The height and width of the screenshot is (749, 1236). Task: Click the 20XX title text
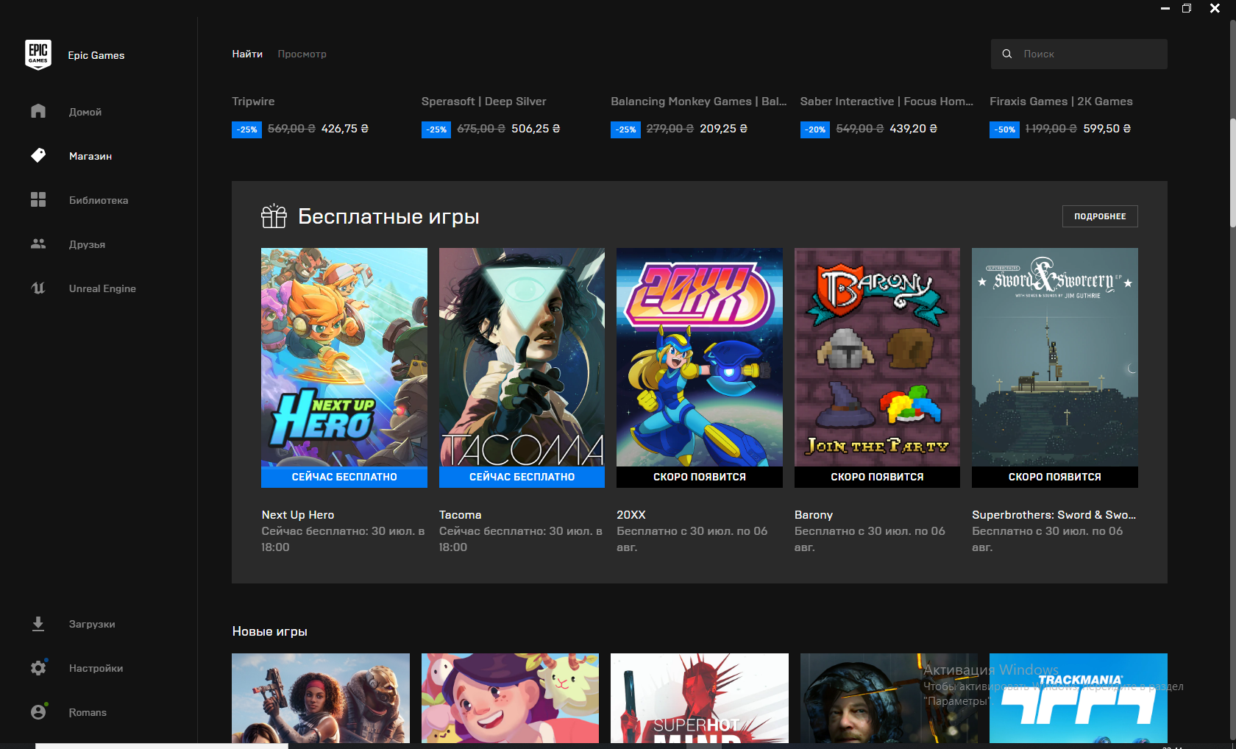click(631, 515)
